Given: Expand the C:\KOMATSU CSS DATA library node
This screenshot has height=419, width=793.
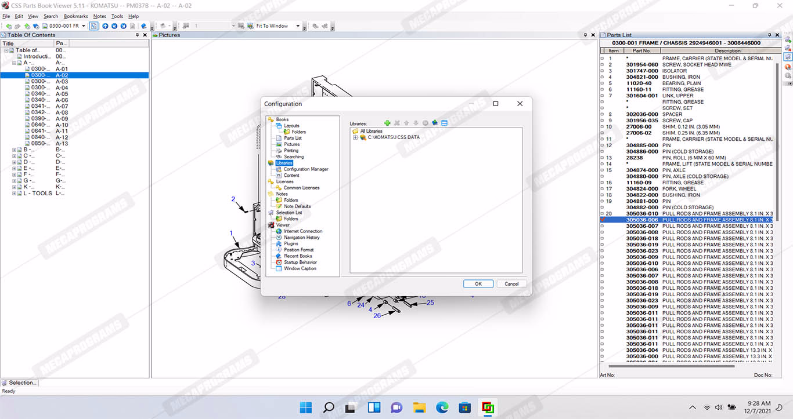Looking at the screenshot, I should (x=355, y=137).
